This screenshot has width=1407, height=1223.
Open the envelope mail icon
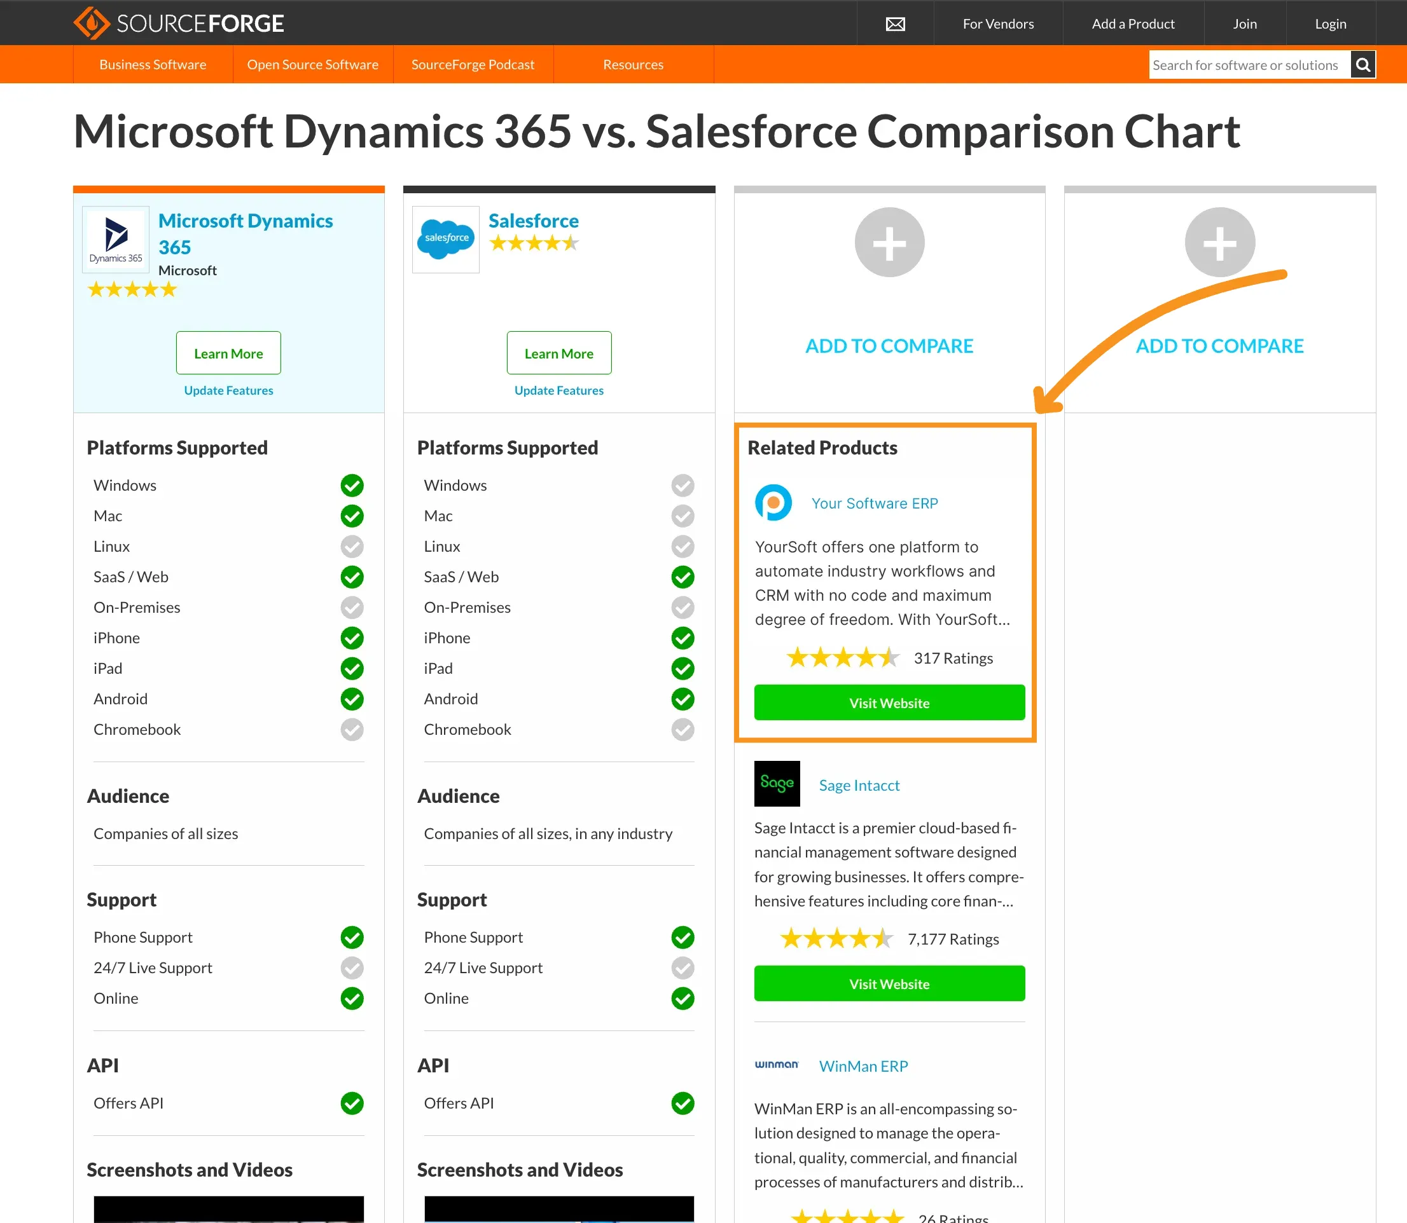896,24
